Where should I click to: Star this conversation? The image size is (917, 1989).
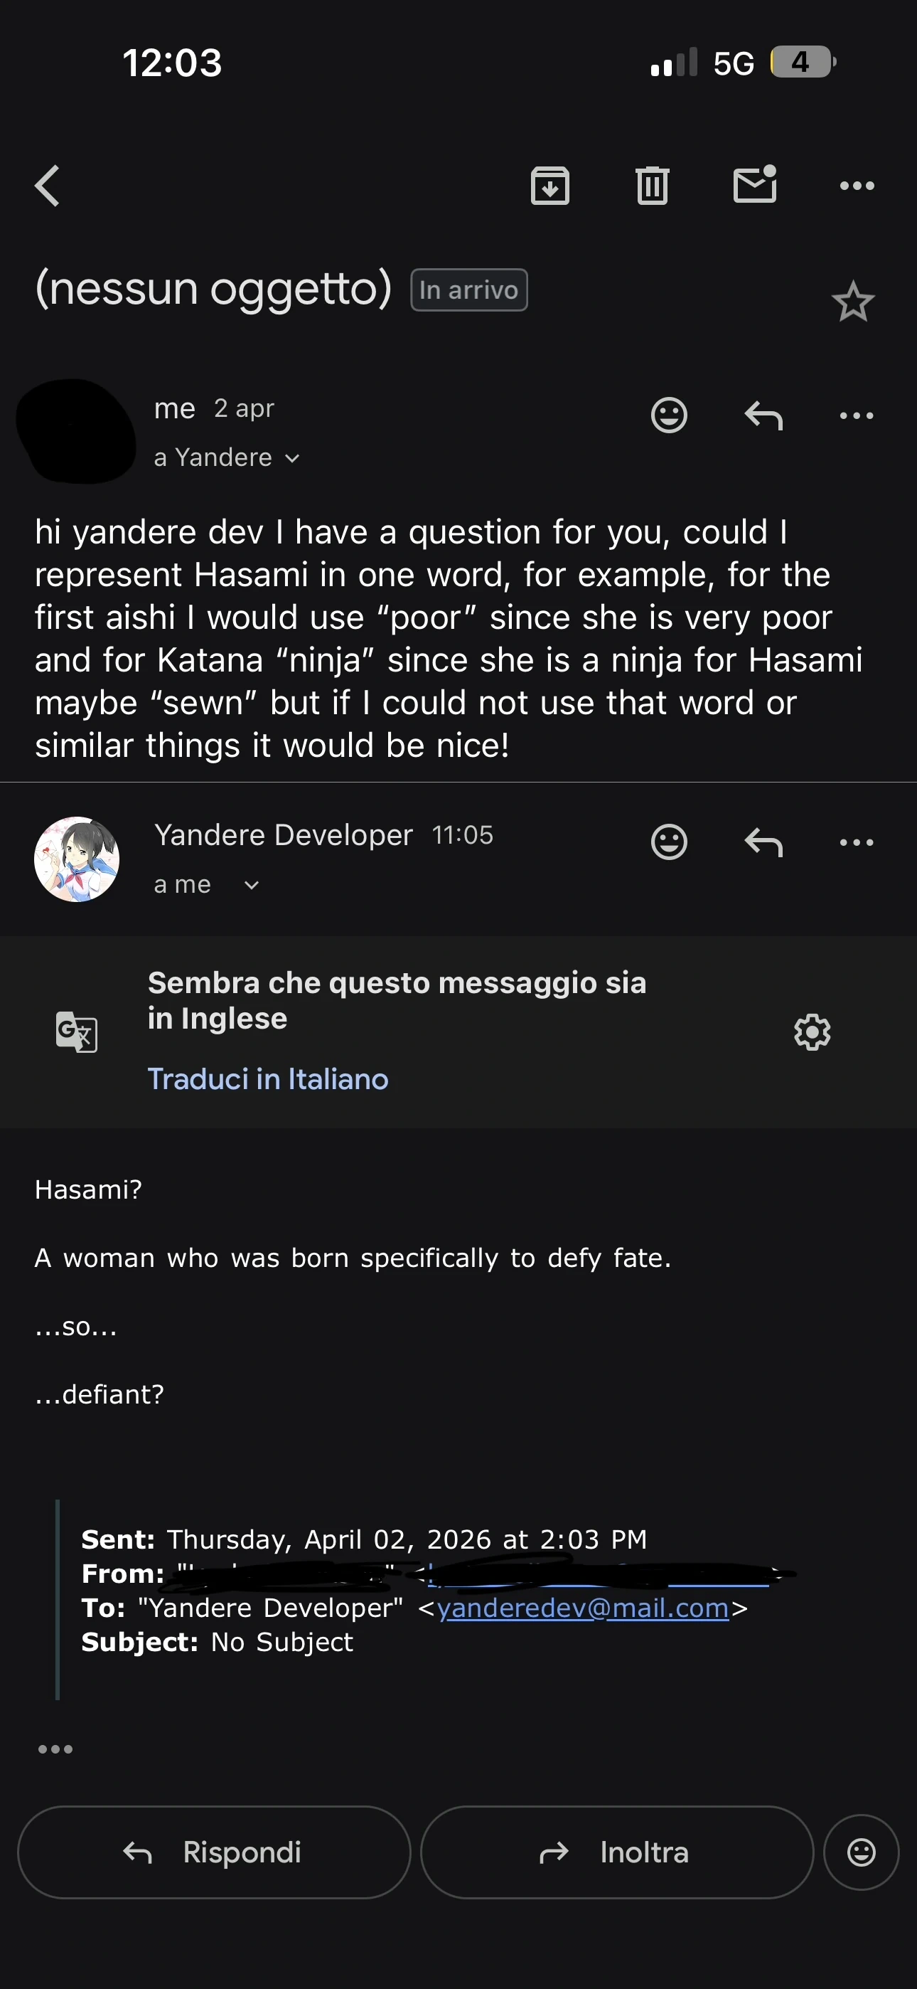(x=852, y=301)
